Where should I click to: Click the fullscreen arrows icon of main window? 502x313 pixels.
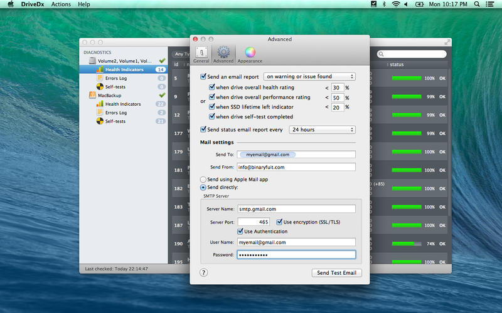pyautogui.click(x=447, y=42)
